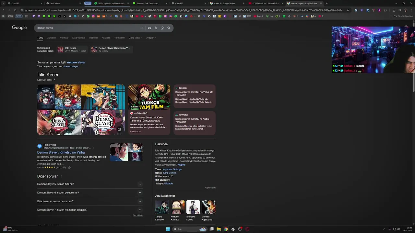Open more options beside Edebiyat serisi
This screenshot has height=233, width=415.
click(x=54, y=80)
